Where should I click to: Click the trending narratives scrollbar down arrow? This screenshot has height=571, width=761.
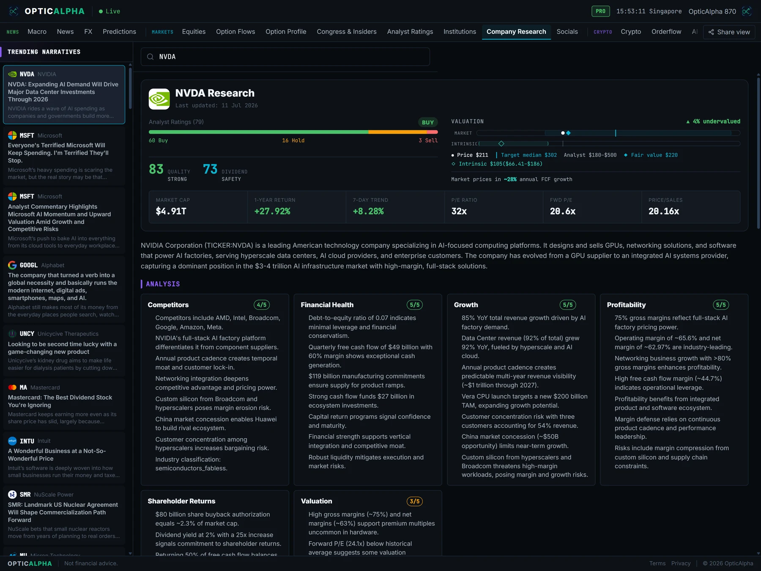[130, 553]
